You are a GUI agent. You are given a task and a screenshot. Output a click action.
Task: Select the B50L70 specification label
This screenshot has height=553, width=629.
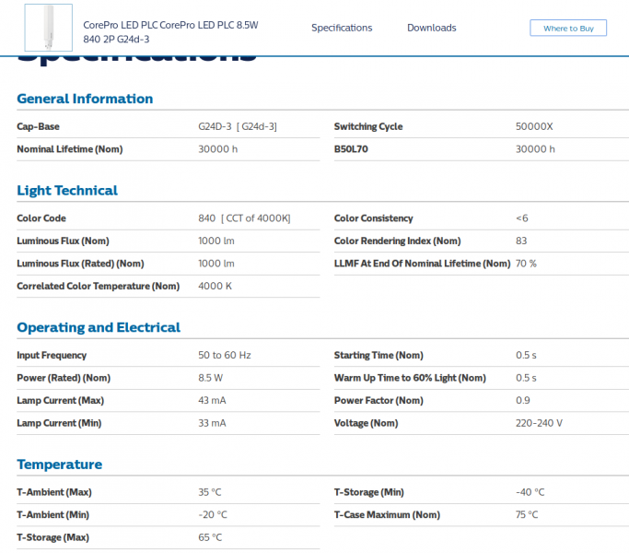[351, 149]
